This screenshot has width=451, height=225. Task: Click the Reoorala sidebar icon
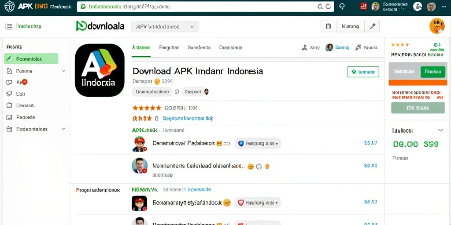[x=9, y=117]
